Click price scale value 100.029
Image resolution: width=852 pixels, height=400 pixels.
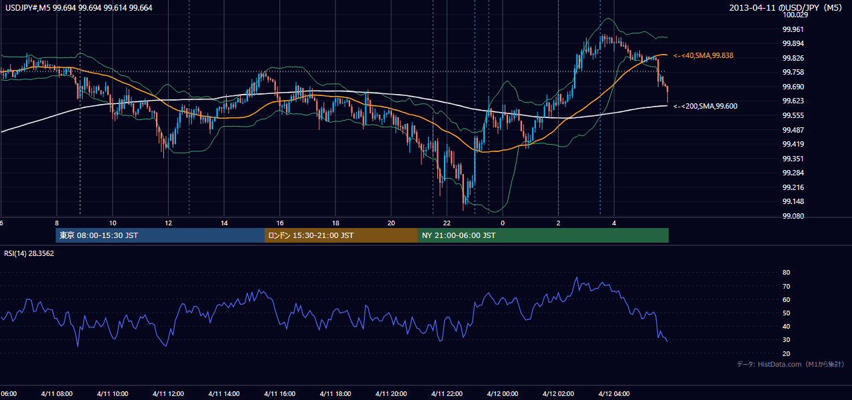point(794,15)
